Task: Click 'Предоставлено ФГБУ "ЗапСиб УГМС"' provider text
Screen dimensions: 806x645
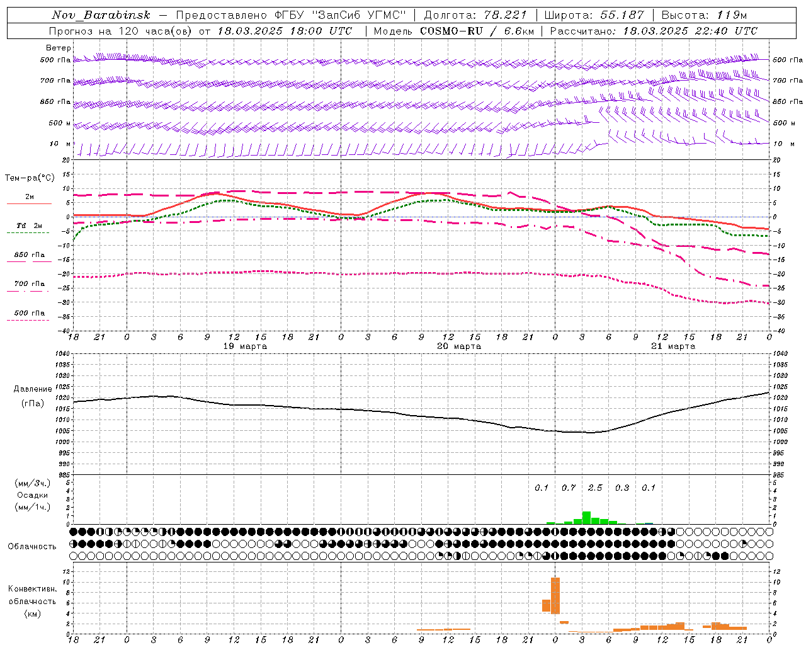Action: tap(292, 15)
